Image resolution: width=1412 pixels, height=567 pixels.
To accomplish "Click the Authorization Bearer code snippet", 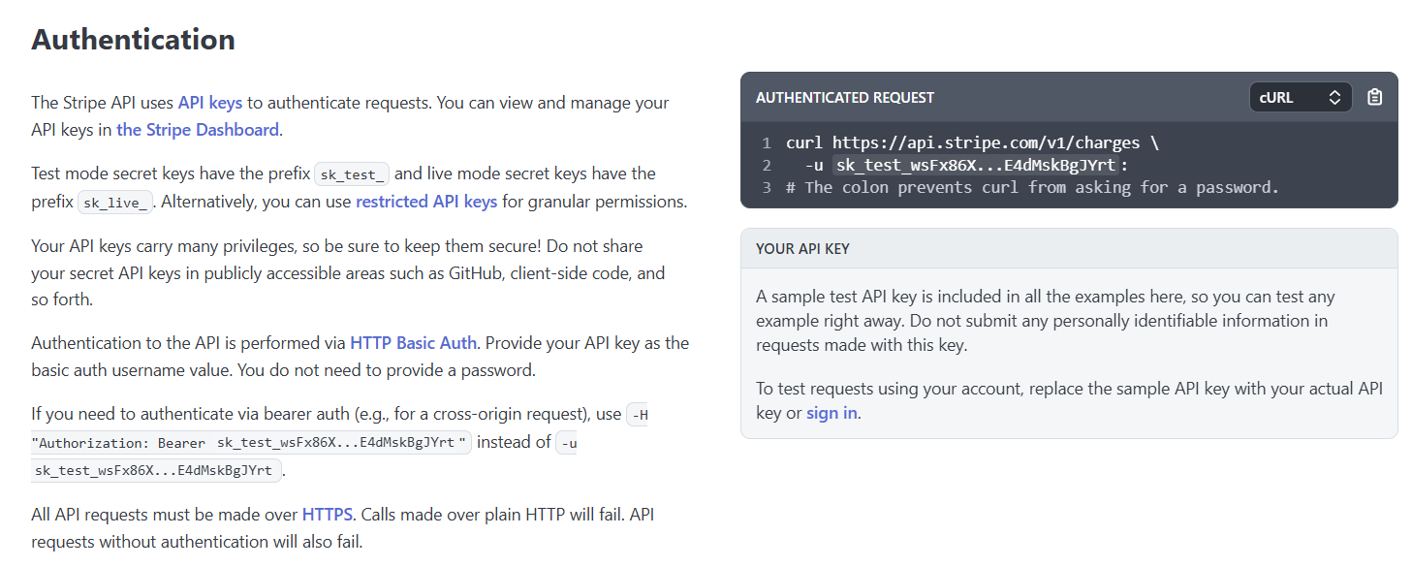I will pos(251,443).
